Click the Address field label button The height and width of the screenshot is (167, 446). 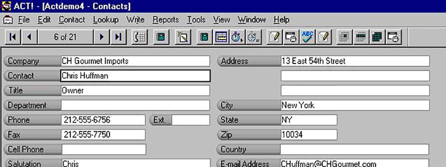(248, 61)
